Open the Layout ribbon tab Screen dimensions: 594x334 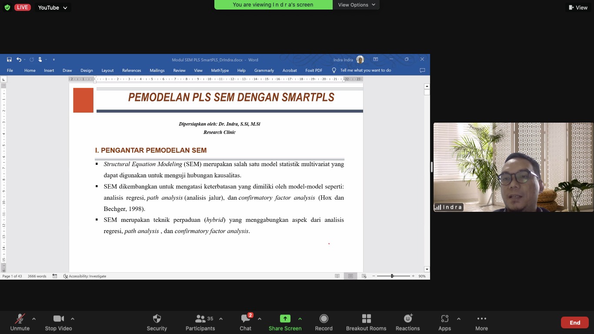pyautogui.click(x=107, y=70)
